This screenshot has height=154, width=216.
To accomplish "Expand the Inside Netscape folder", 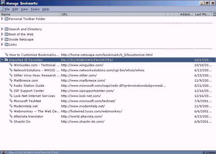I will [2, 39].
